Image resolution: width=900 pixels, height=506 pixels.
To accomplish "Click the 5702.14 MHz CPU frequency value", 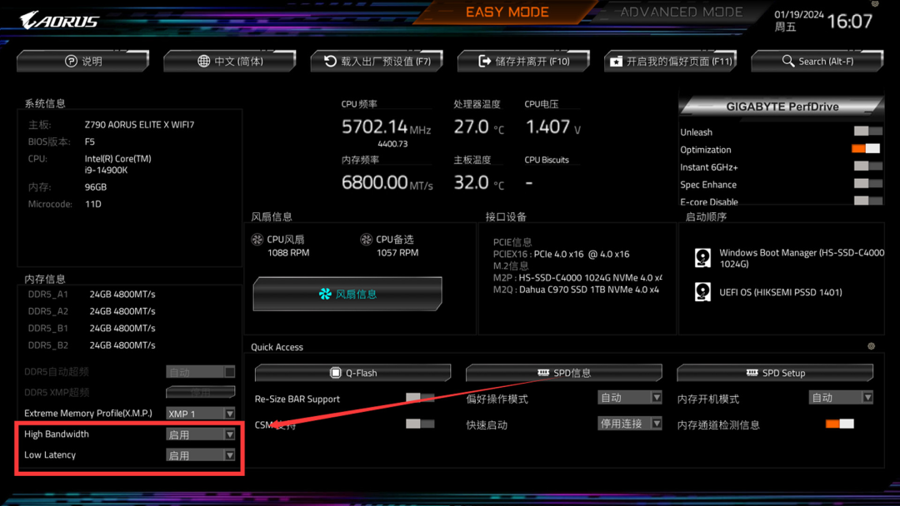I will point(387,127).
